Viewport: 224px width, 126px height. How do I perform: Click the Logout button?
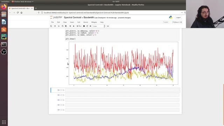click(x=178, y=17)
